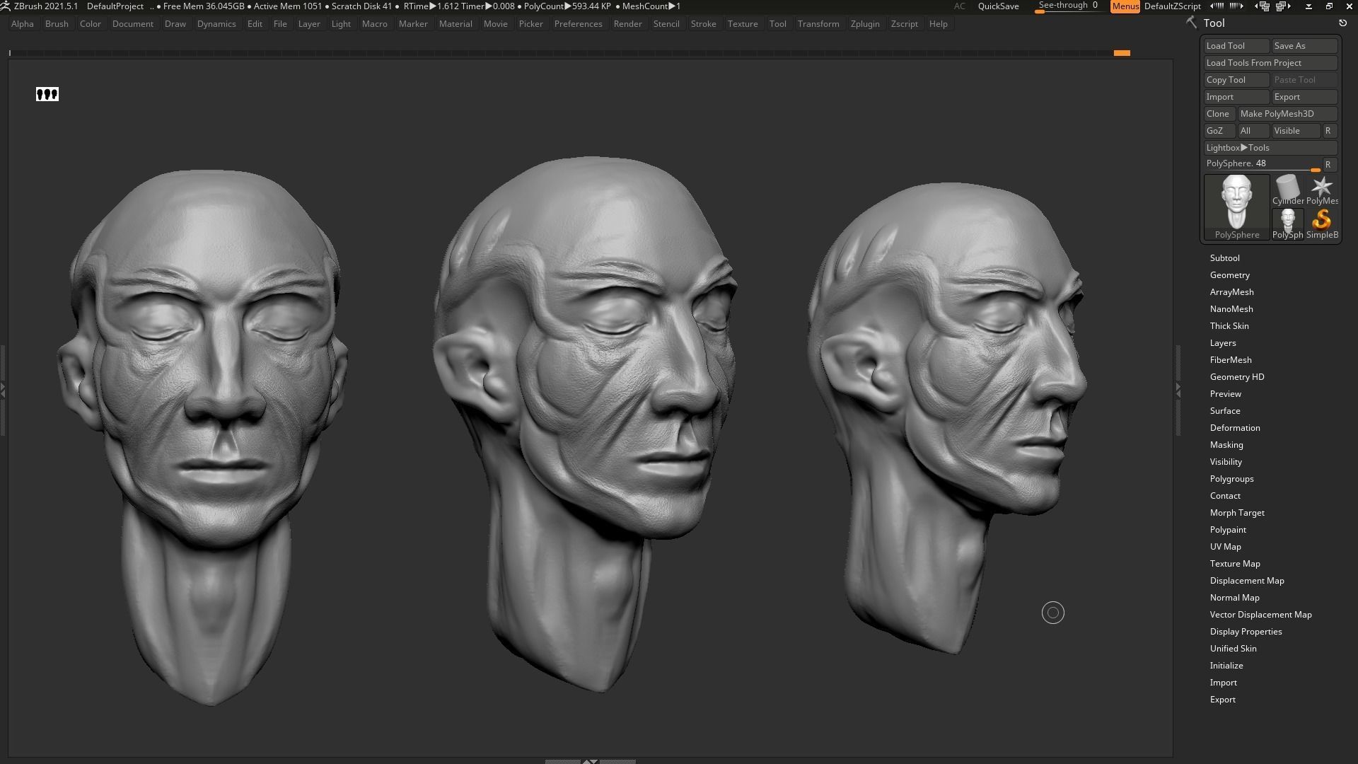Click the R button beside PolySphere slider
Image resolution: width=1358 pixels, height=764 pixels.
click(x=1330, y=164)
